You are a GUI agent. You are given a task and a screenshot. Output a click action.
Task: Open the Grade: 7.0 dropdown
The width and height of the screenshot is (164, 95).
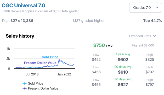point(145,8)
